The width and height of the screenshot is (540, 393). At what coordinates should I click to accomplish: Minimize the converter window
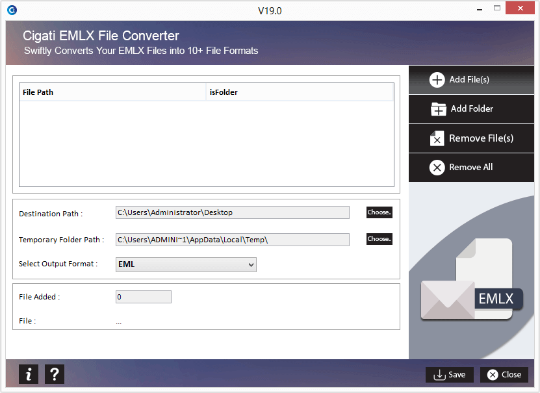coord(480,9)
